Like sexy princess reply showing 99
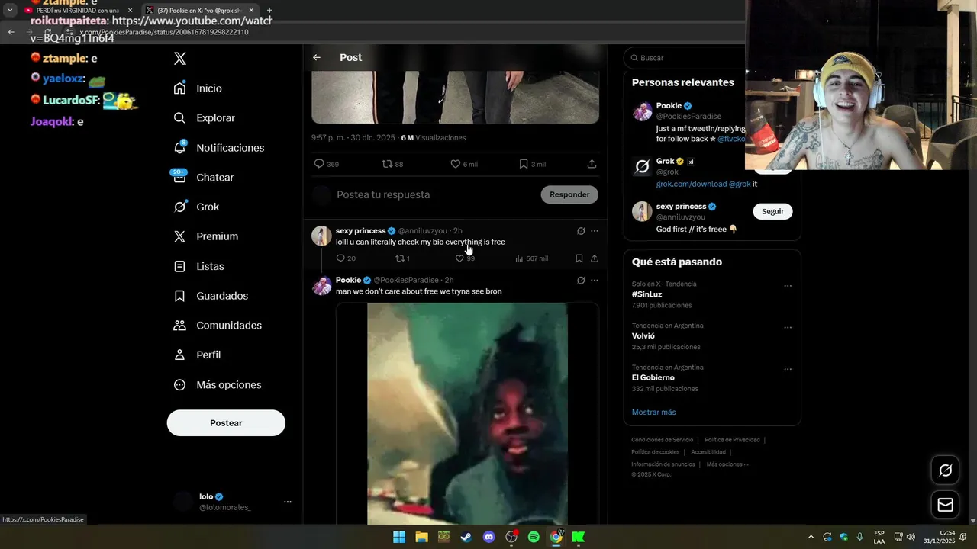Screen dimensions: 977x549 tap(465, 258)
